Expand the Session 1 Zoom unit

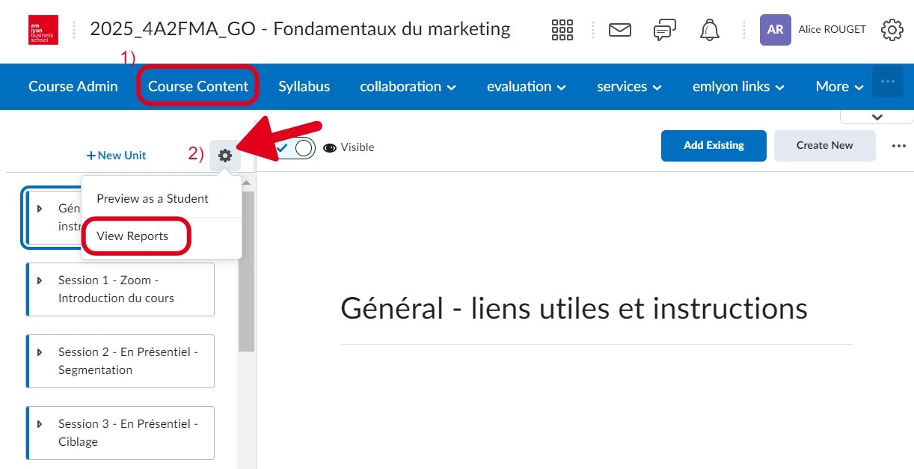(x=40, y=281)
